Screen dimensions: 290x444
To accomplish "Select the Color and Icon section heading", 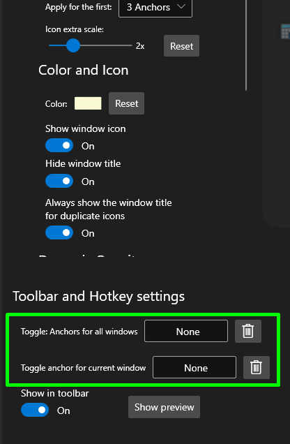I will (x=84, y=71).
